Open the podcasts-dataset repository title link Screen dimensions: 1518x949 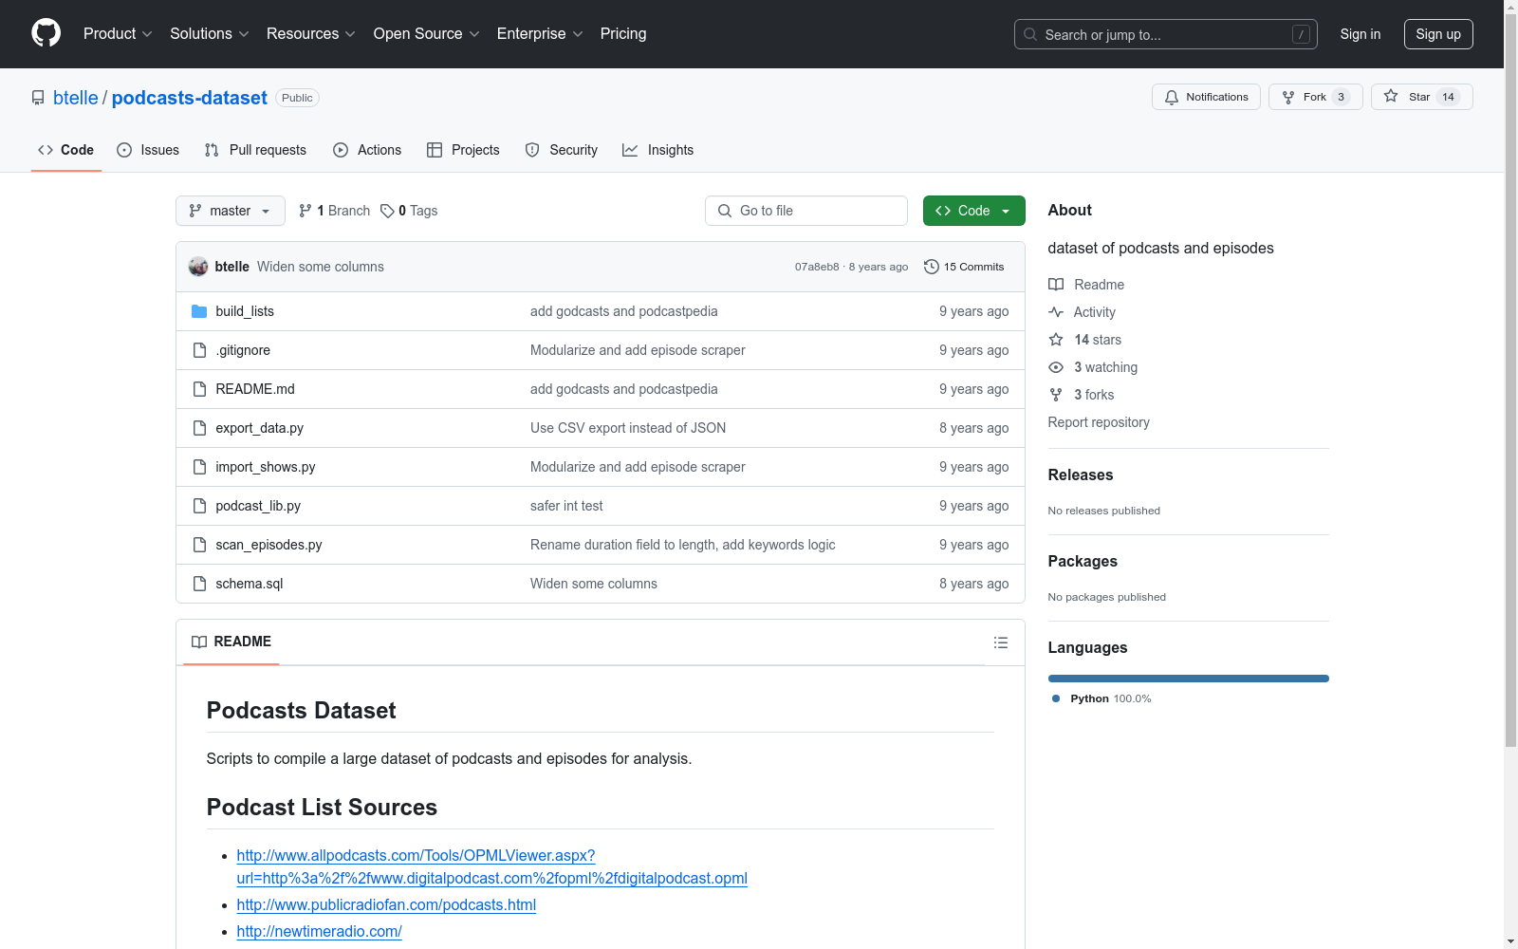190,98
